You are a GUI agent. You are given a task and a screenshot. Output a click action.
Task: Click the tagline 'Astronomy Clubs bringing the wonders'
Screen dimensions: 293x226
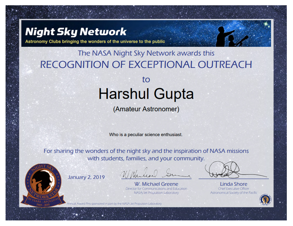95,41
